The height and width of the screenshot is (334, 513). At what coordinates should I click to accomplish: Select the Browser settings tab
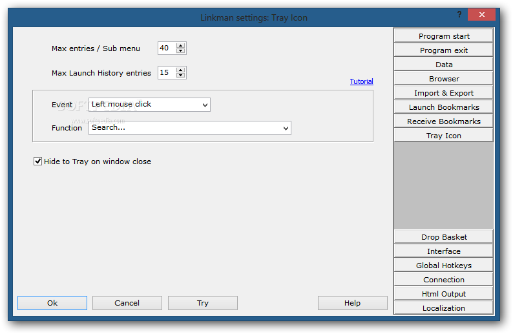pos(443,79)
